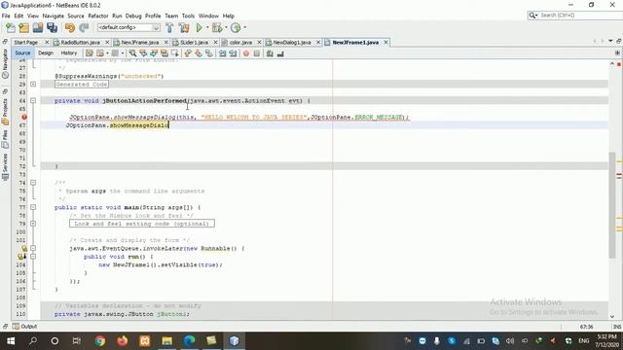623x350 pixels.
Task: Switch editor to History view
Action: 69,53
